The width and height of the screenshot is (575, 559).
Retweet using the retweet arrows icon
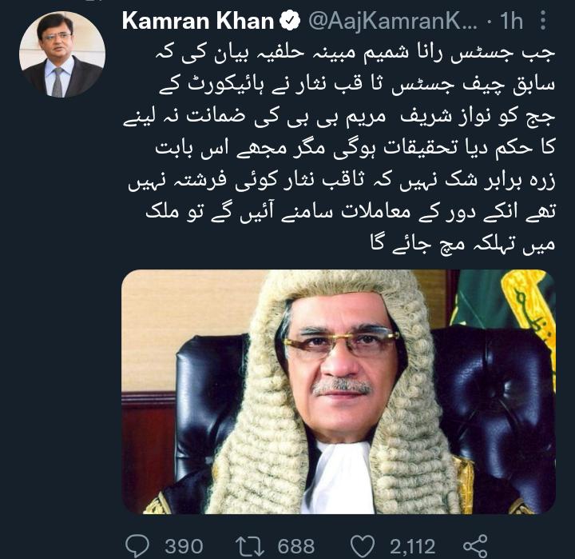pyautogui.click(x=250, y=546)
